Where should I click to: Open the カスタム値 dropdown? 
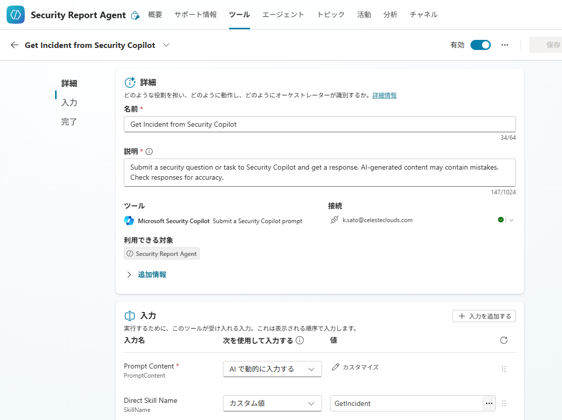[x=272, y=403]
